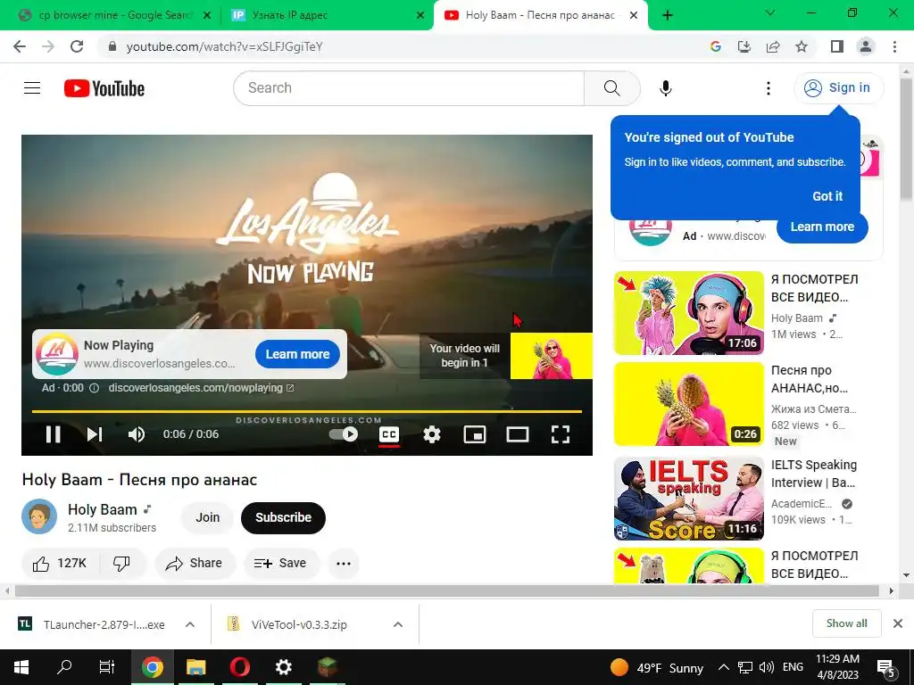Open Chrome three-dot menu
The height and width of the screenshot is (685, 914).
point(894,46)
